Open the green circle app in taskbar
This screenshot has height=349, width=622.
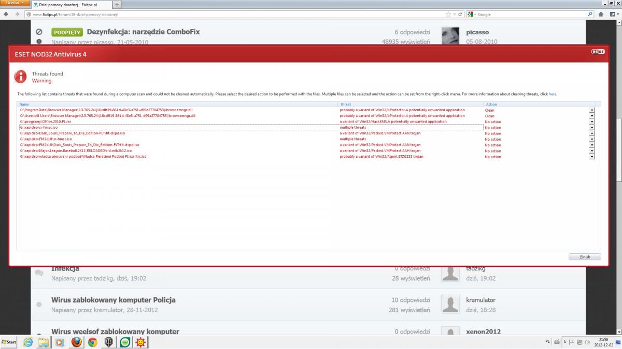(x=125, y=342)
